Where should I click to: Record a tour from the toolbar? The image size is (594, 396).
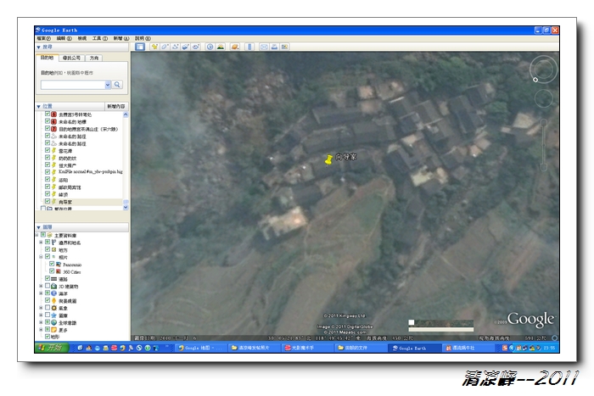click(195, 47)
